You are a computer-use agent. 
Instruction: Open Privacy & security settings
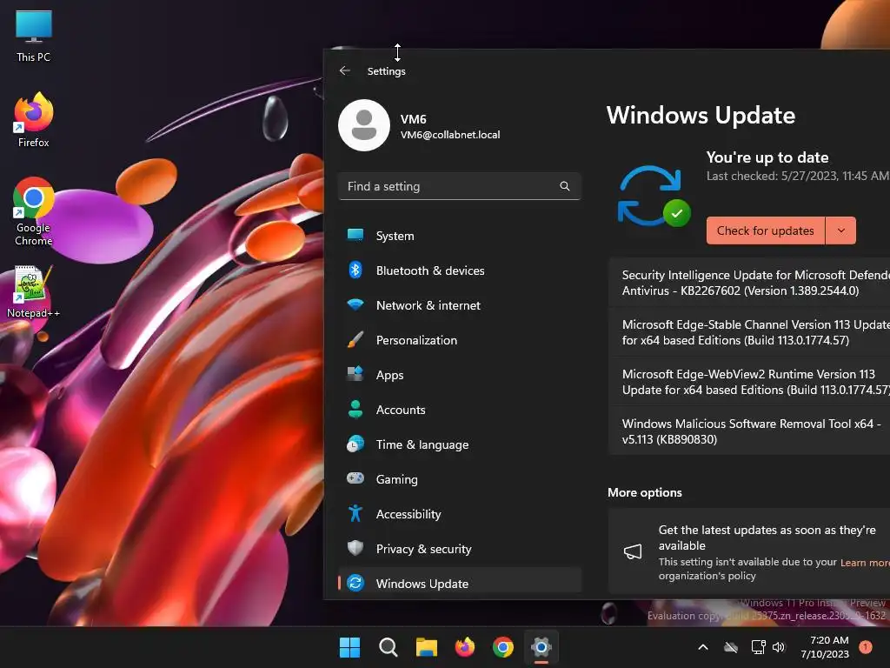coord(460,549)
